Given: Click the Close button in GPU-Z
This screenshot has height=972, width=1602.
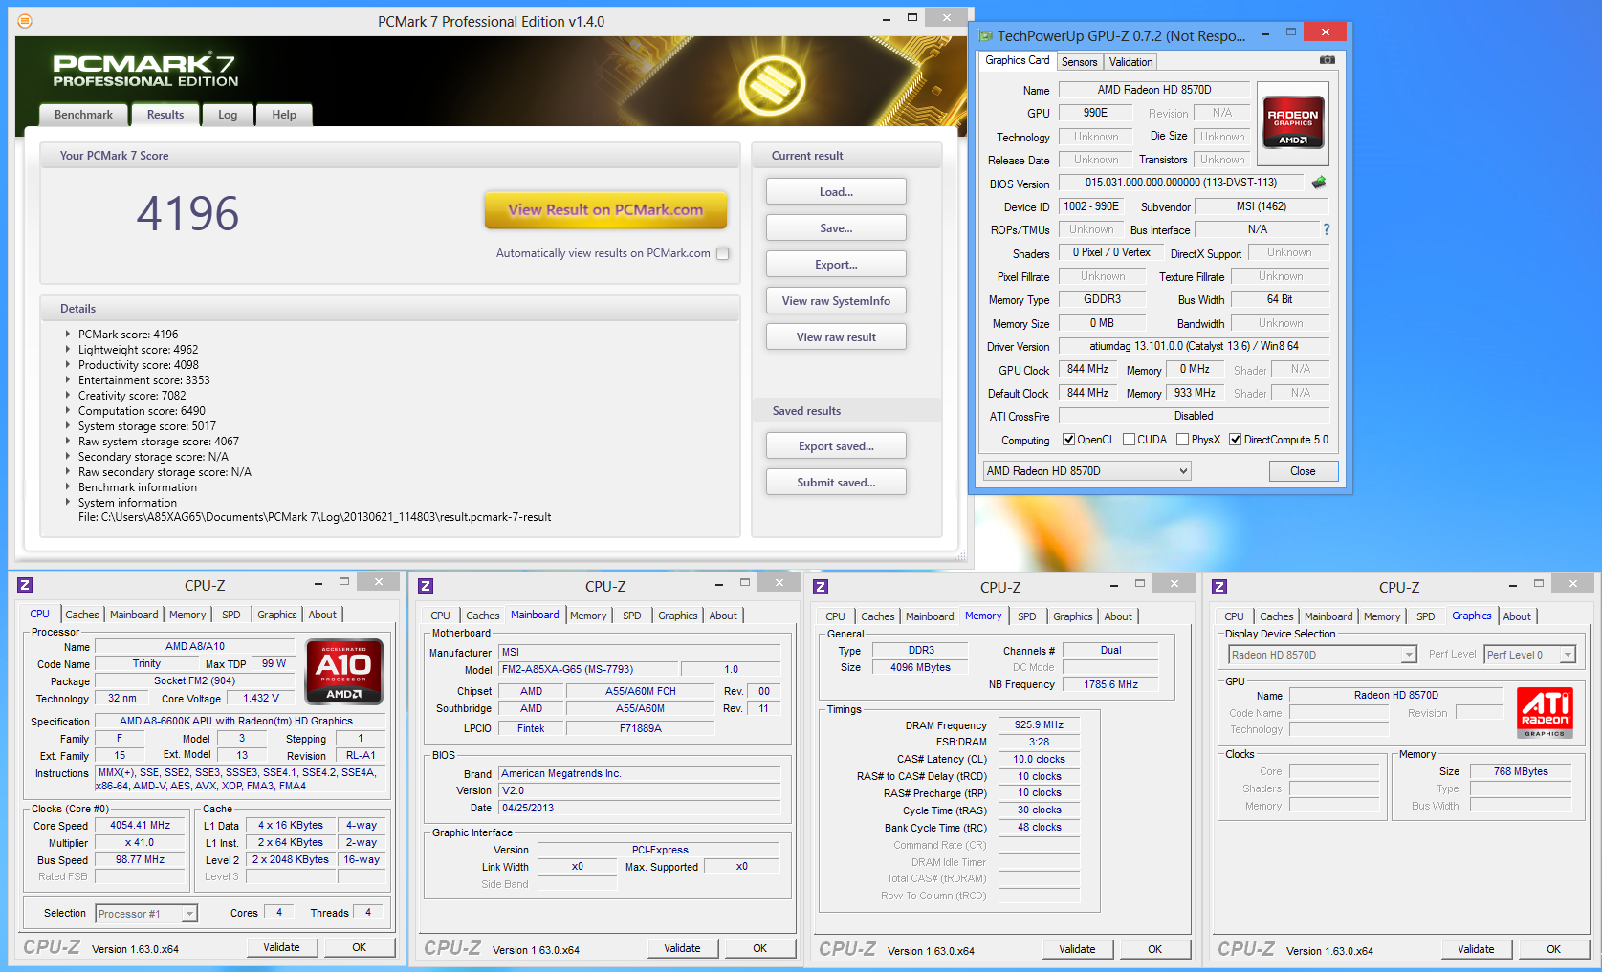Looking at the screenshot, I should point(1303,471).
